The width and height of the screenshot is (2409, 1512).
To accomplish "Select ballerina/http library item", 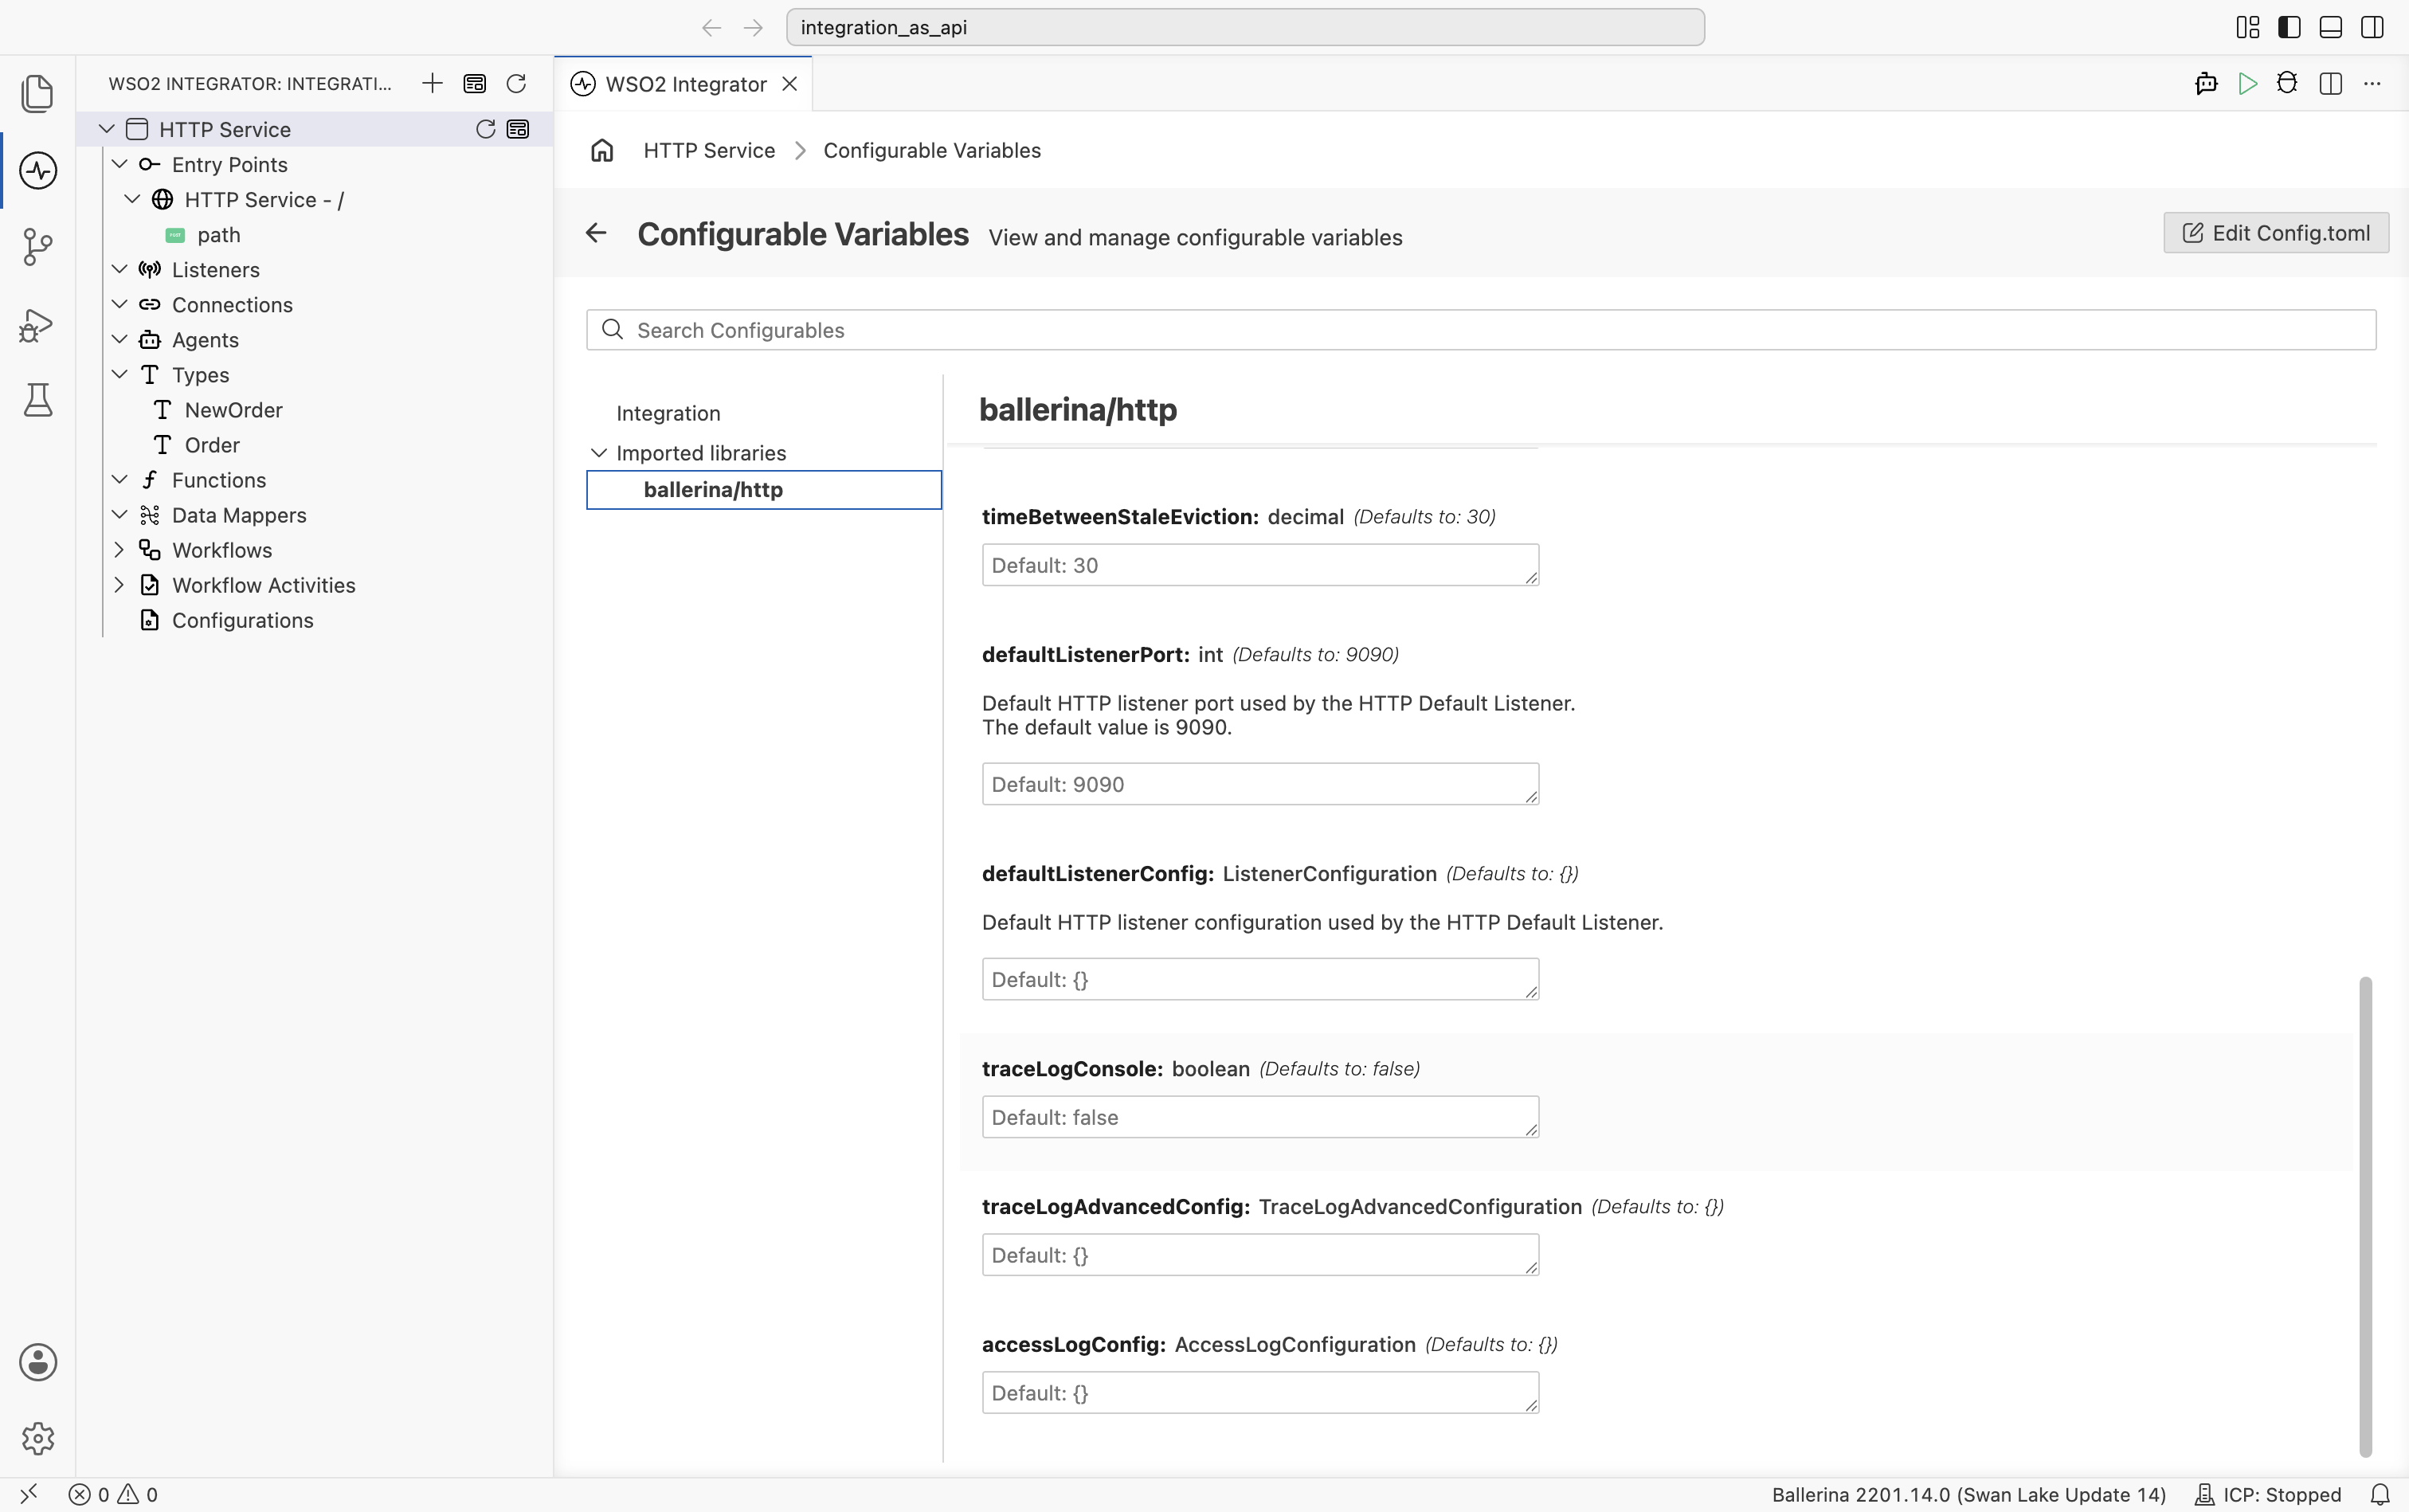I will click(x=764, y=489).
